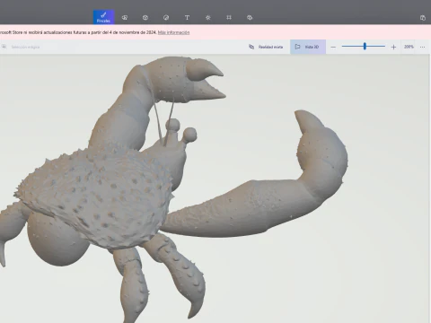Screen dimensions: 431x323
Task: Enable Realidad mixta mode
Action: point(266,47)
